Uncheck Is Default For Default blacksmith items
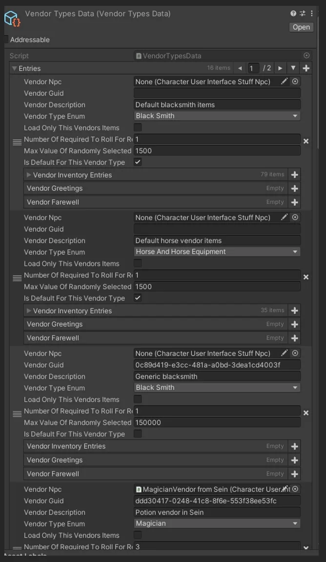Viewport: 326px width, 562px height. 138,162
